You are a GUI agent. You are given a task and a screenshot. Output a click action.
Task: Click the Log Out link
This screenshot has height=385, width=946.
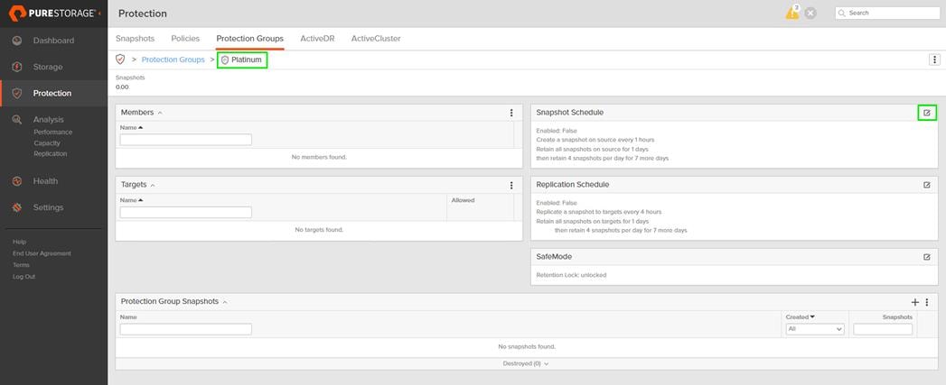pyautogui.click(x=24, y=277)
